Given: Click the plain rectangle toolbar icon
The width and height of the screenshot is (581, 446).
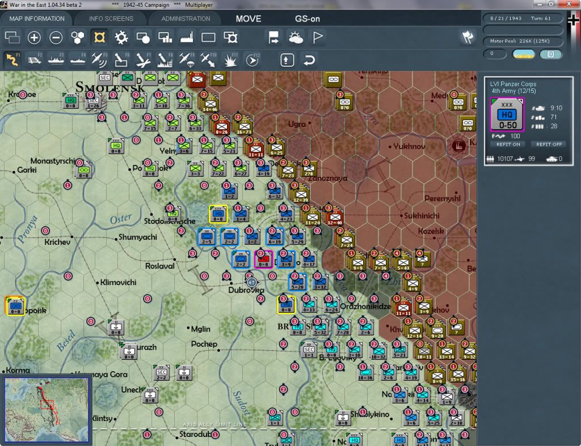Looking at the screenshot, I should click(x=208, y=37).
